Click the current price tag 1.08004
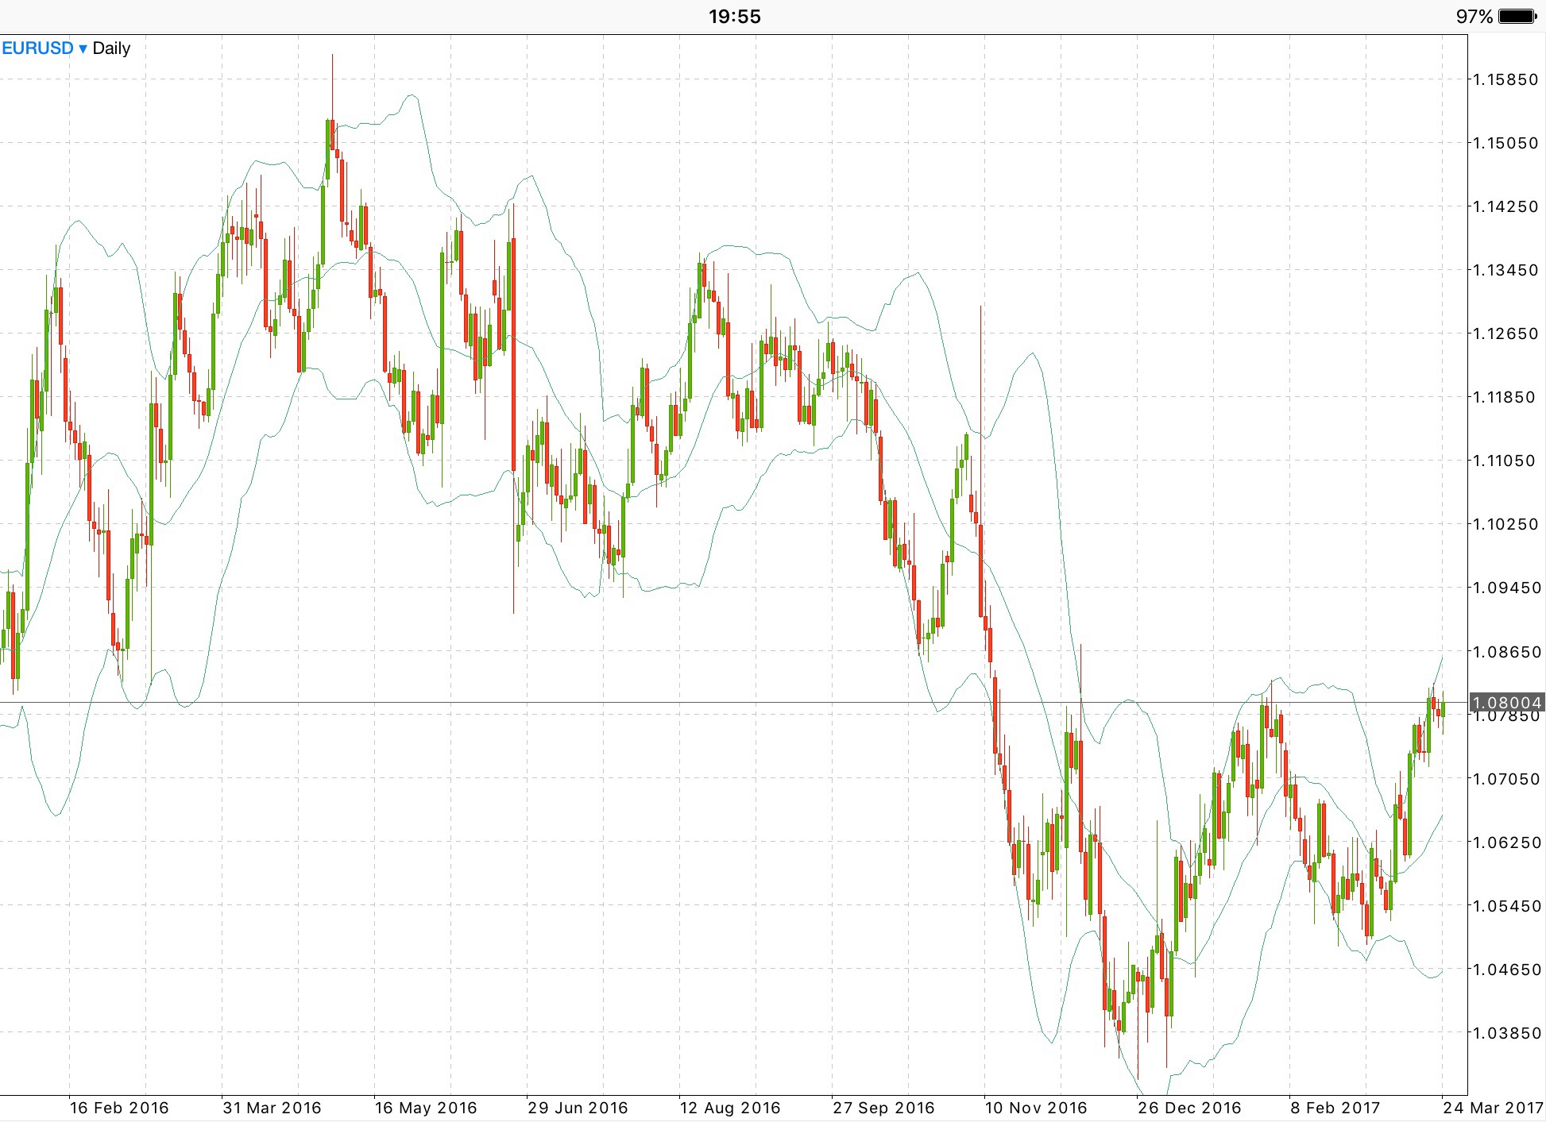The image size is (1546, 1122). 1507,703
